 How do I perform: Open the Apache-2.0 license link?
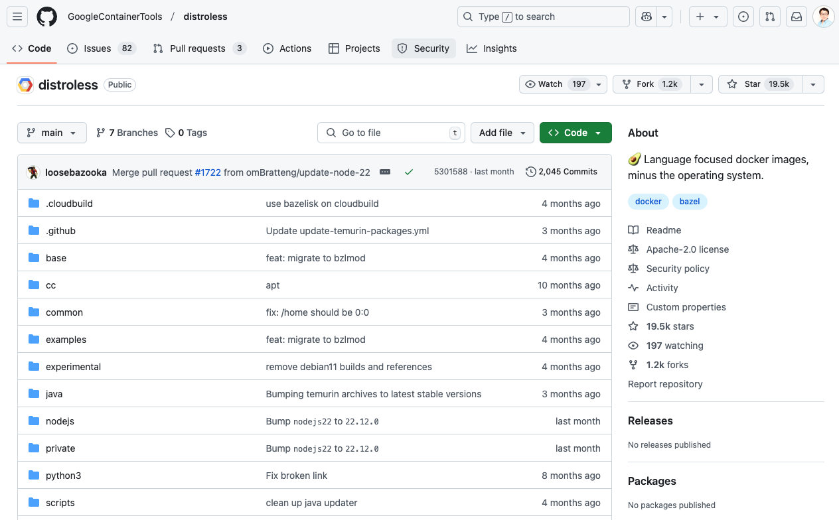[678, 249]
